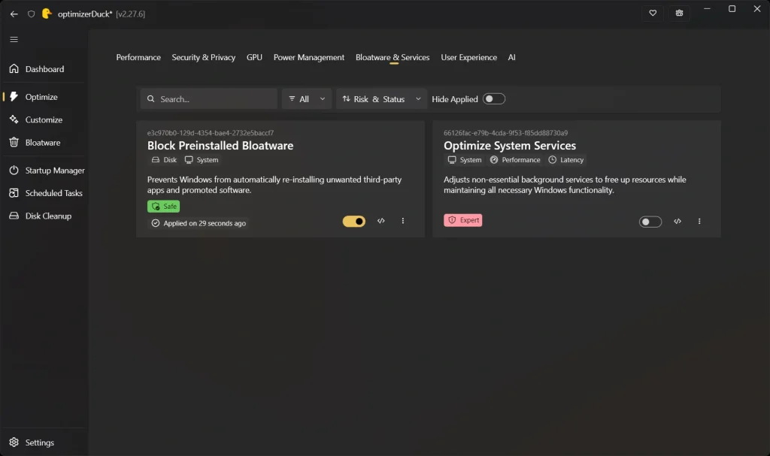The height and width of the screenshot is (456, 770).
Task: Click Optimize System Services title
Action: pyautogui.click(x=510, y=146)
